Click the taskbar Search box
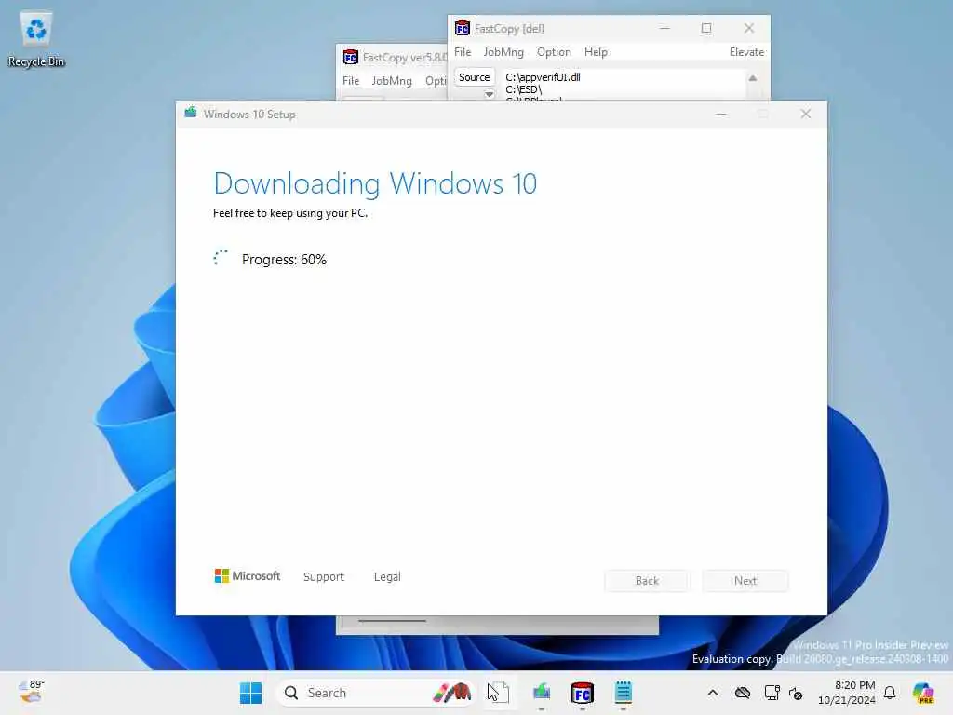The image size is (953, 715). [x=376, y=693]
